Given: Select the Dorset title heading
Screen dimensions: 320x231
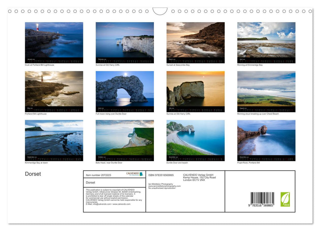Looking at the screenshot, I should click(33, 174).
